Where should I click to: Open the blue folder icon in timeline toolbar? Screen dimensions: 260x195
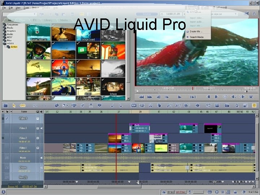(x=5, y=105)
